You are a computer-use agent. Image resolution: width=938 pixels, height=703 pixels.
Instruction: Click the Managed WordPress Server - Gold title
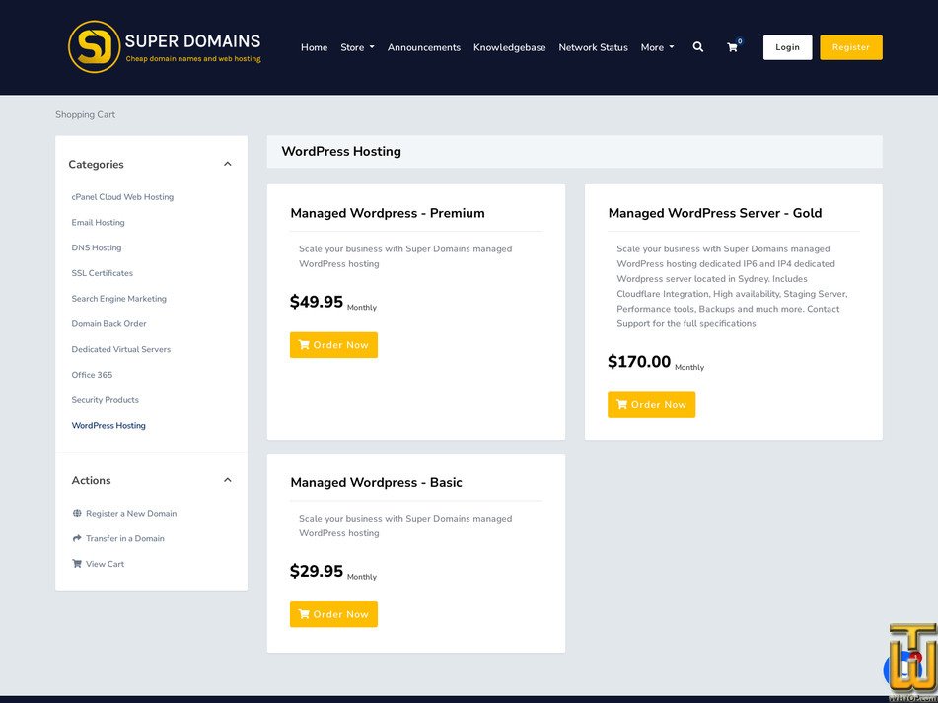(x=715, y=213)
